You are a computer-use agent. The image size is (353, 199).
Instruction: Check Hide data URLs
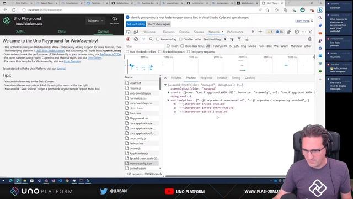point(182,46)
